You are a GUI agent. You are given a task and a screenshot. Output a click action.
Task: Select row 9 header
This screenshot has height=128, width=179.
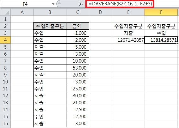coord(5,75)
